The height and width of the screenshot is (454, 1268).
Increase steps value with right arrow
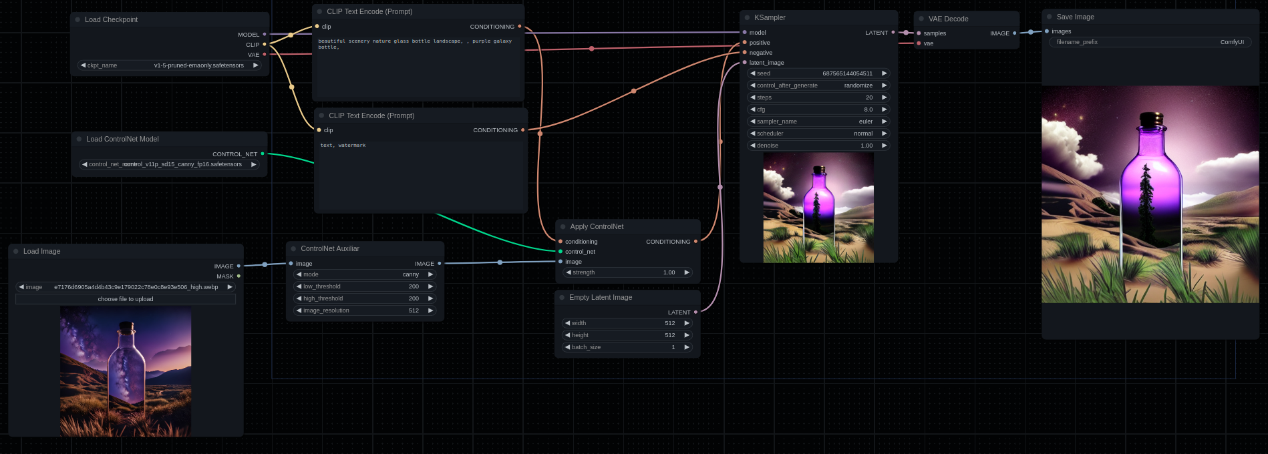click(885, 97)
